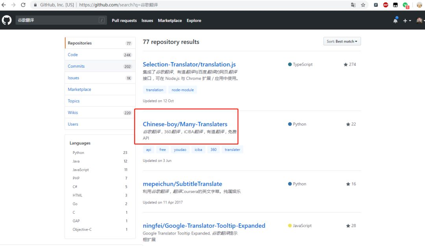Click 'Updated on 11 Apr 2017' text
Viewport: 425px width, 246px height.
point(163,202)
